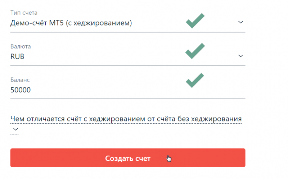
Task: Click the Валюта field label
Action: pyautogui.click(x=21, y=46)
